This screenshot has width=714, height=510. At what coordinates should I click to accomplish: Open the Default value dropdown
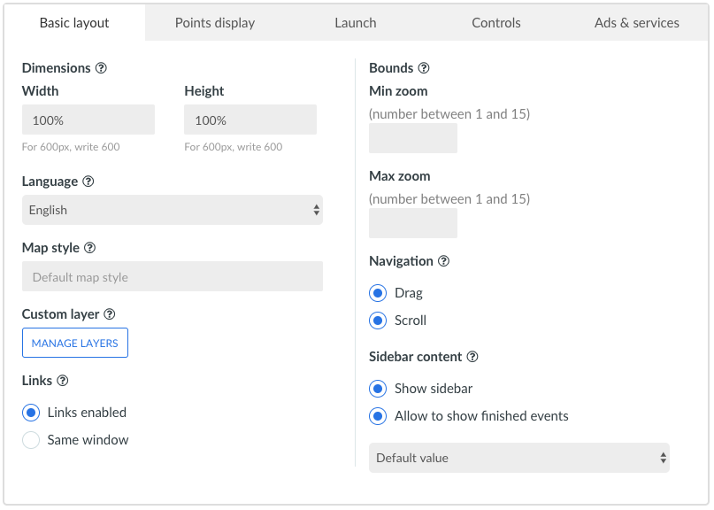518,458
